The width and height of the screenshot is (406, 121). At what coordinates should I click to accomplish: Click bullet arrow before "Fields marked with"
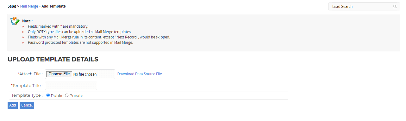click(x=23, y=26)
